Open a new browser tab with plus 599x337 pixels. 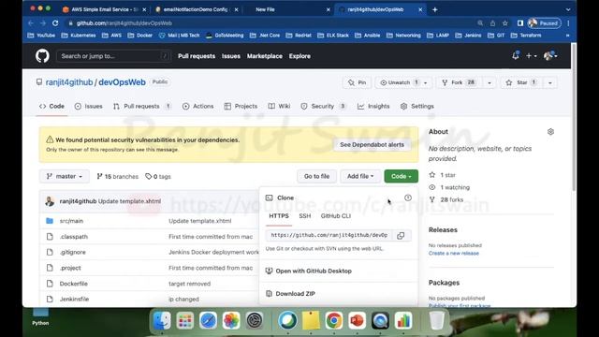coord(434,9)
